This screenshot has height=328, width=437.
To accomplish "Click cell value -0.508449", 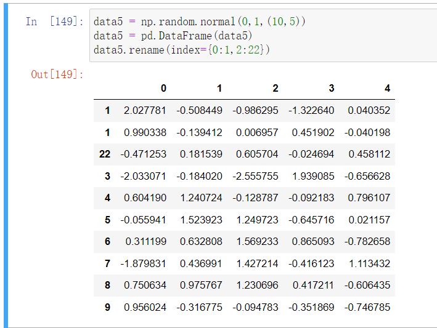I will click(x=199, y=110).
